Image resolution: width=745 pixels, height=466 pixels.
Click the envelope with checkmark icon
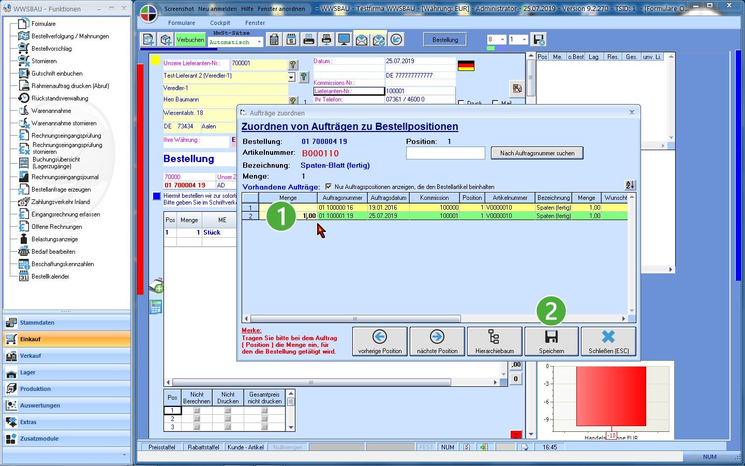(379, 39)
